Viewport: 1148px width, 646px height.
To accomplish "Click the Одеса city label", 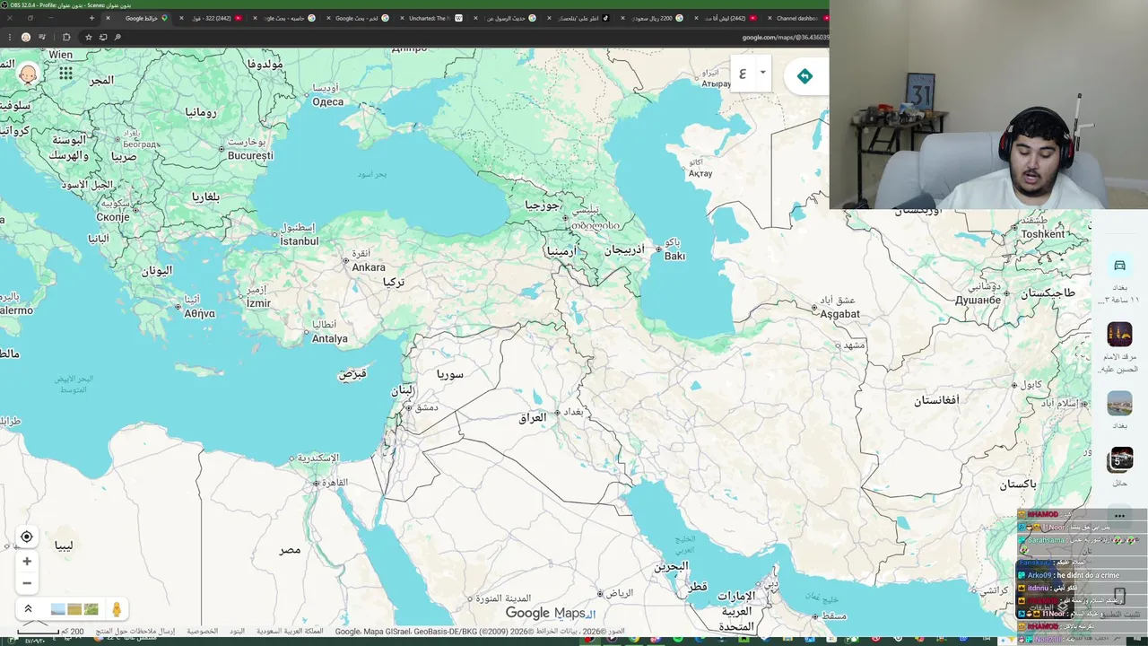I will 328,101.
